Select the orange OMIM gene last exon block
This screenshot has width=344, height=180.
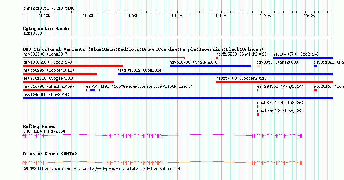coord(301,163)
